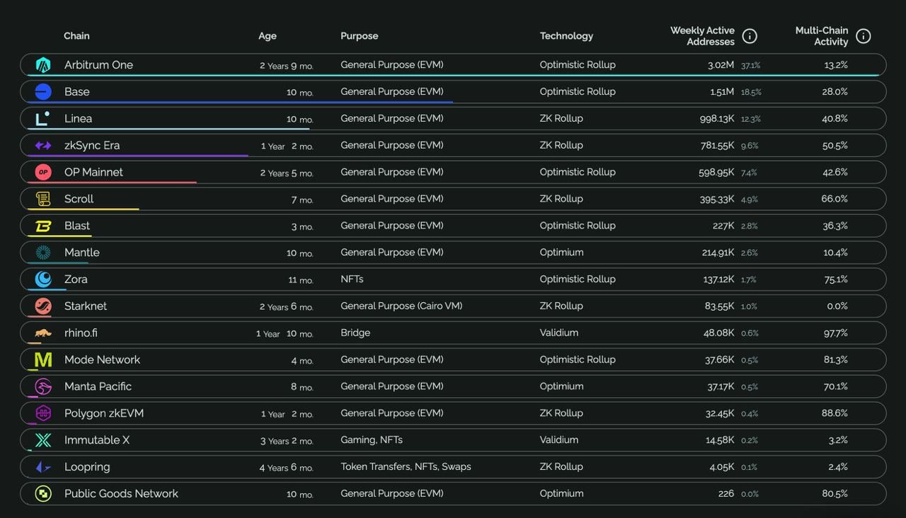Open the Linea chain name link
Screen dimensions: 906x518
pos(78,119)
